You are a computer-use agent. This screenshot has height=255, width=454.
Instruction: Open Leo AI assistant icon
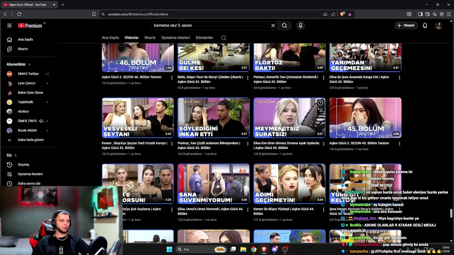pyautogui.click(x=434, y=14)
